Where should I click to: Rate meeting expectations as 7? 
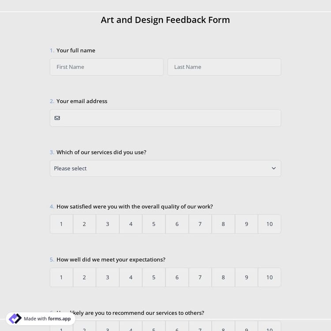200,277
